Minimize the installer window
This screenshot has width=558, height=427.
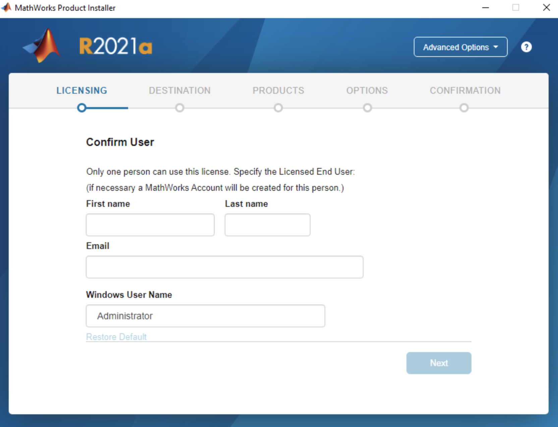coord(486,7)
